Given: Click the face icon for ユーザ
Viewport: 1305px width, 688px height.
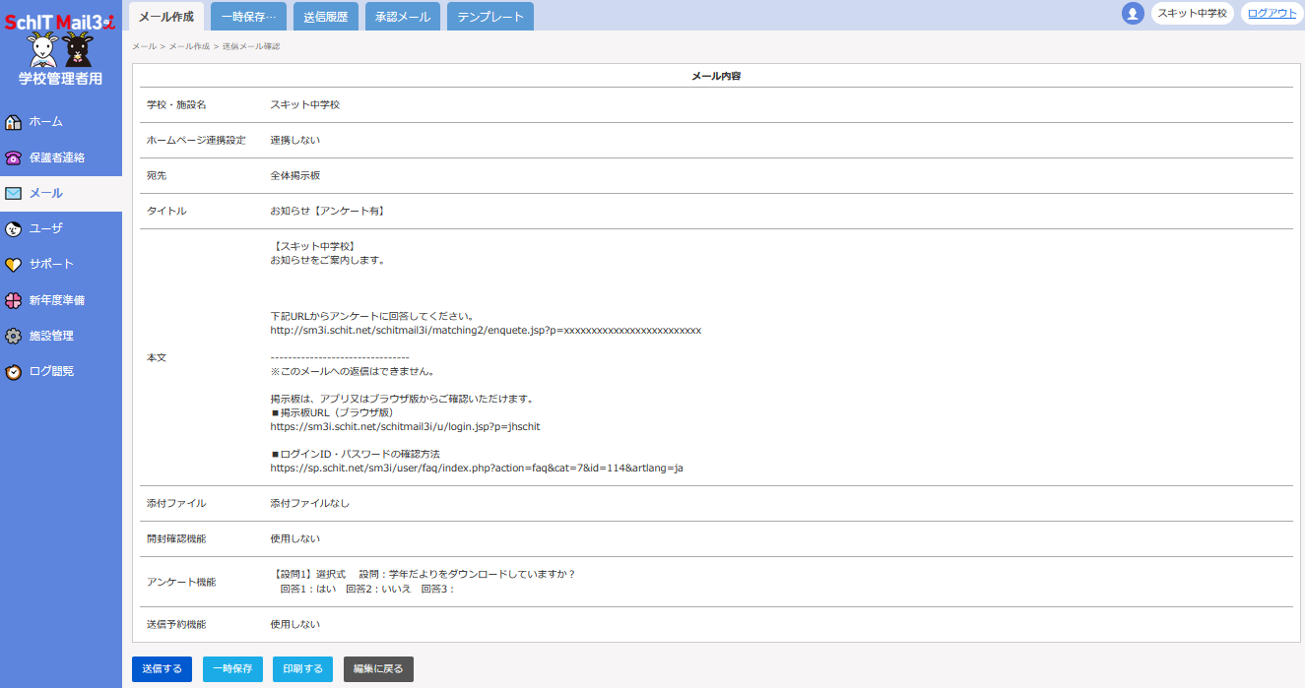Looking at the screenshot, I should click(14, 229).
